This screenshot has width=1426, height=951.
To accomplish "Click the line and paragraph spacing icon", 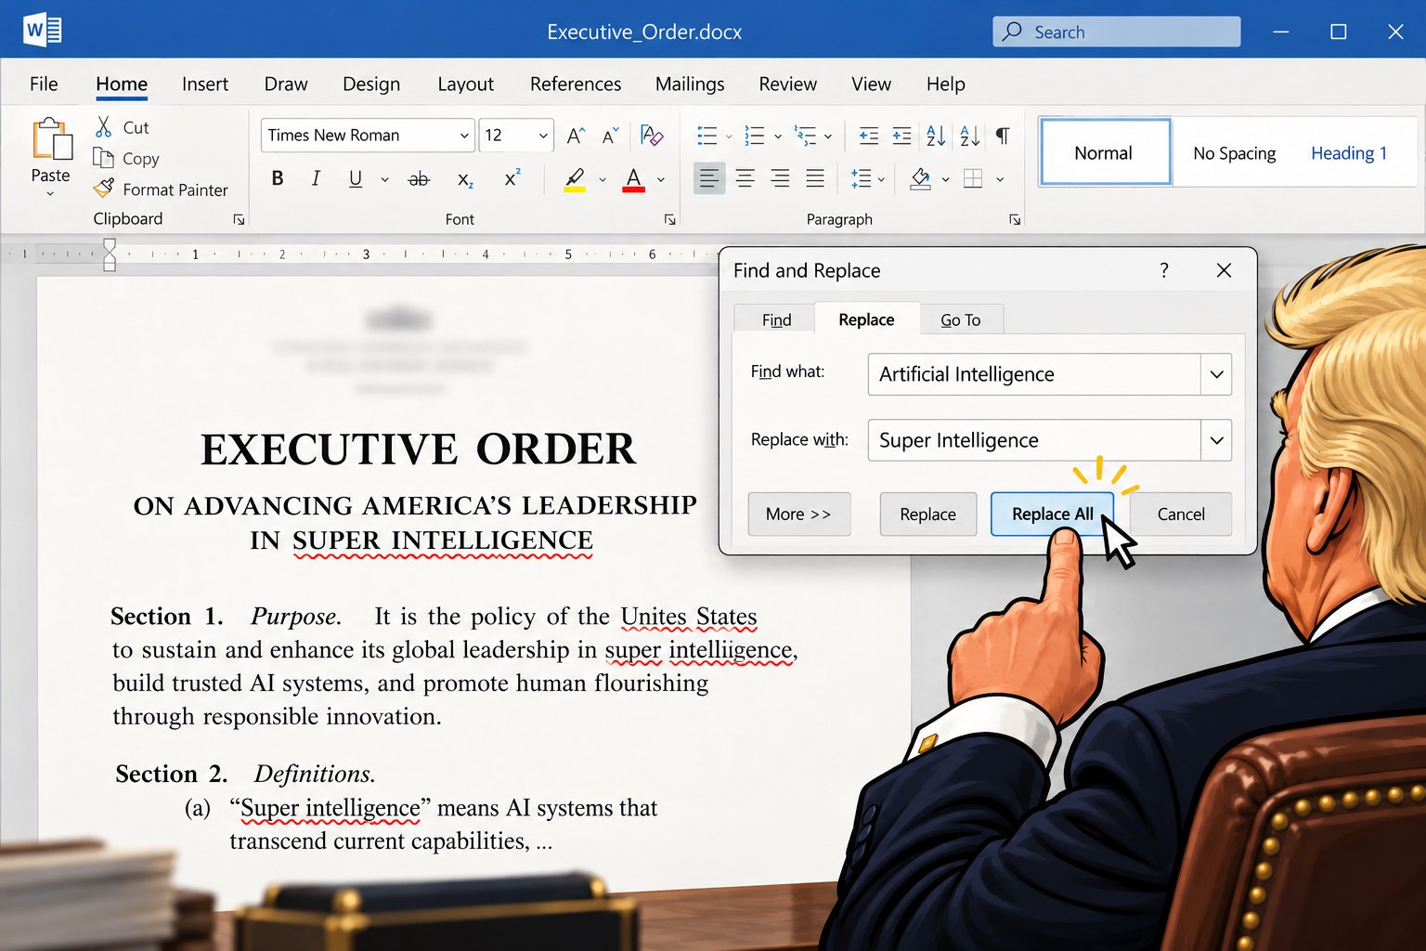I will pyautogui.click(x=862, y=178).
